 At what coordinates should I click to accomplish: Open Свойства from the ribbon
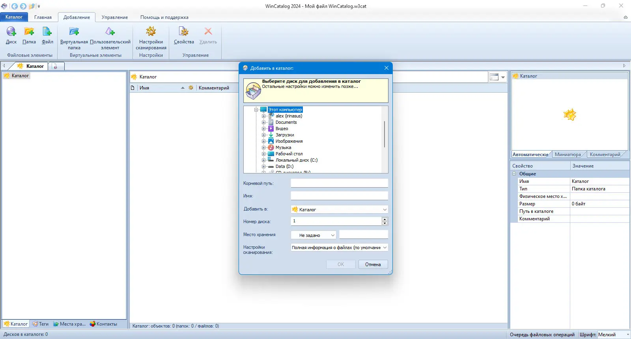click(x=184, y=35)
